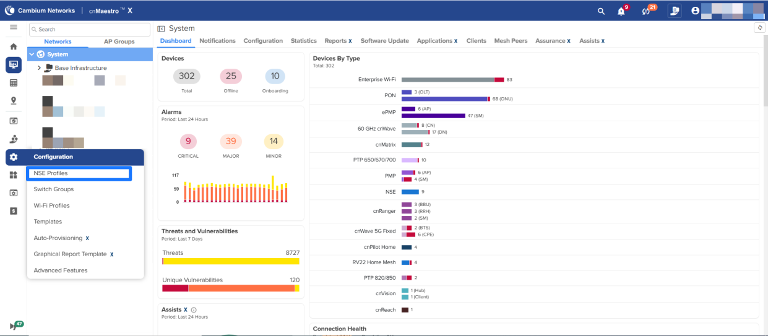Select the Monitor and Manage sidebar icon
The height and width of the screenshot is (336, 768).
[14, 64]
